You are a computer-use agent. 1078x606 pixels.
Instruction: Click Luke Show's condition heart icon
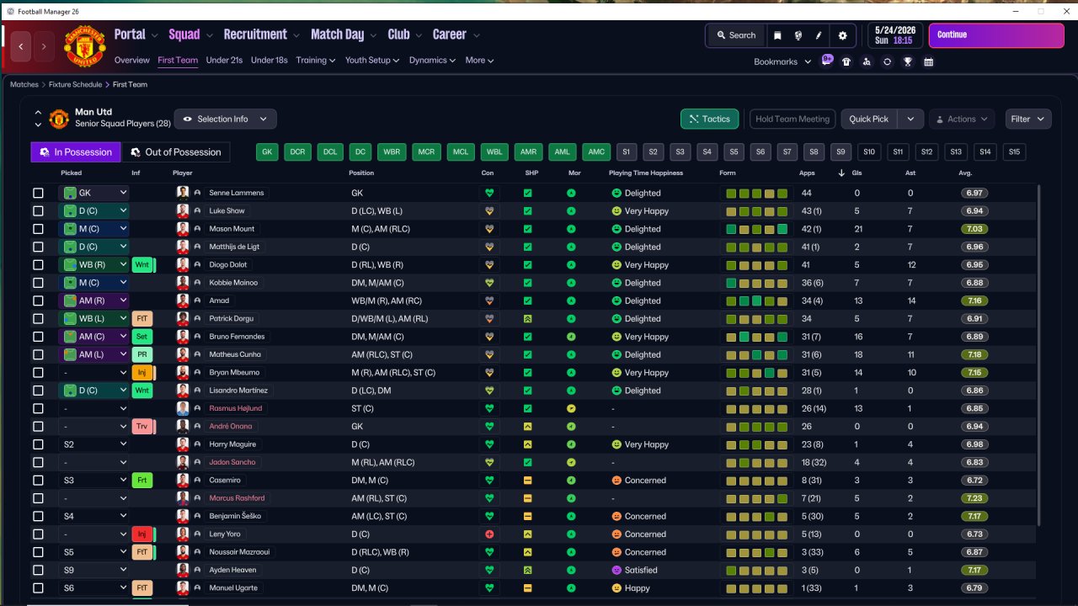(489, 211)
